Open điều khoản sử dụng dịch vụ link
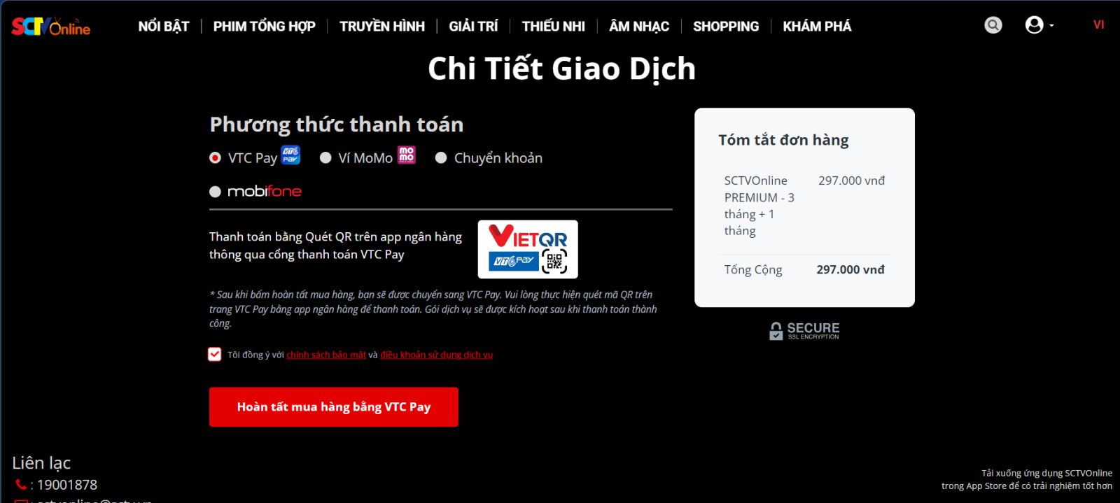This screenshot has width=1120, height=503. [437, 355]
